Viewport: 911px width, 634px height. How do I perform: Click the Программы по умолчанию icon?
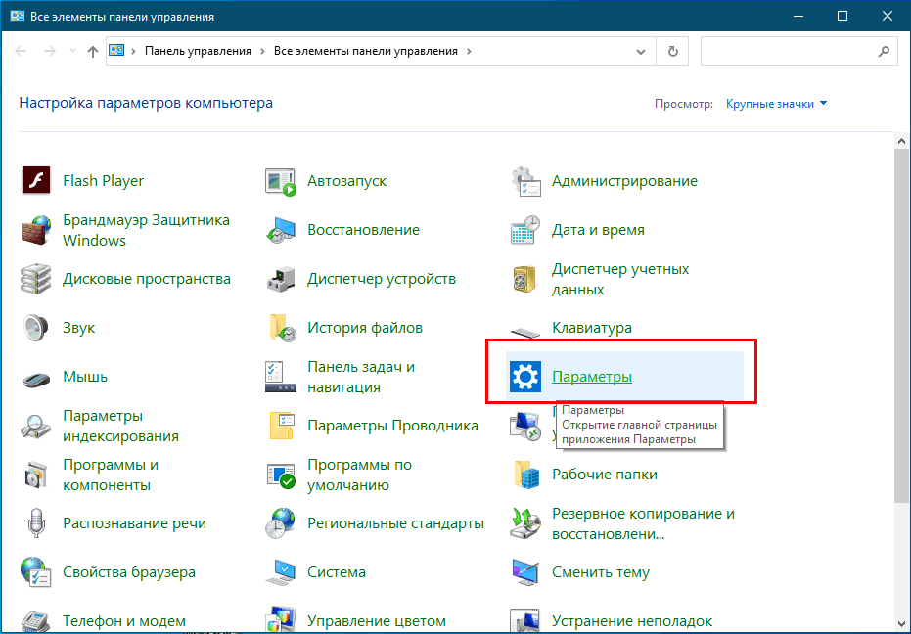[x=281, y=475]
